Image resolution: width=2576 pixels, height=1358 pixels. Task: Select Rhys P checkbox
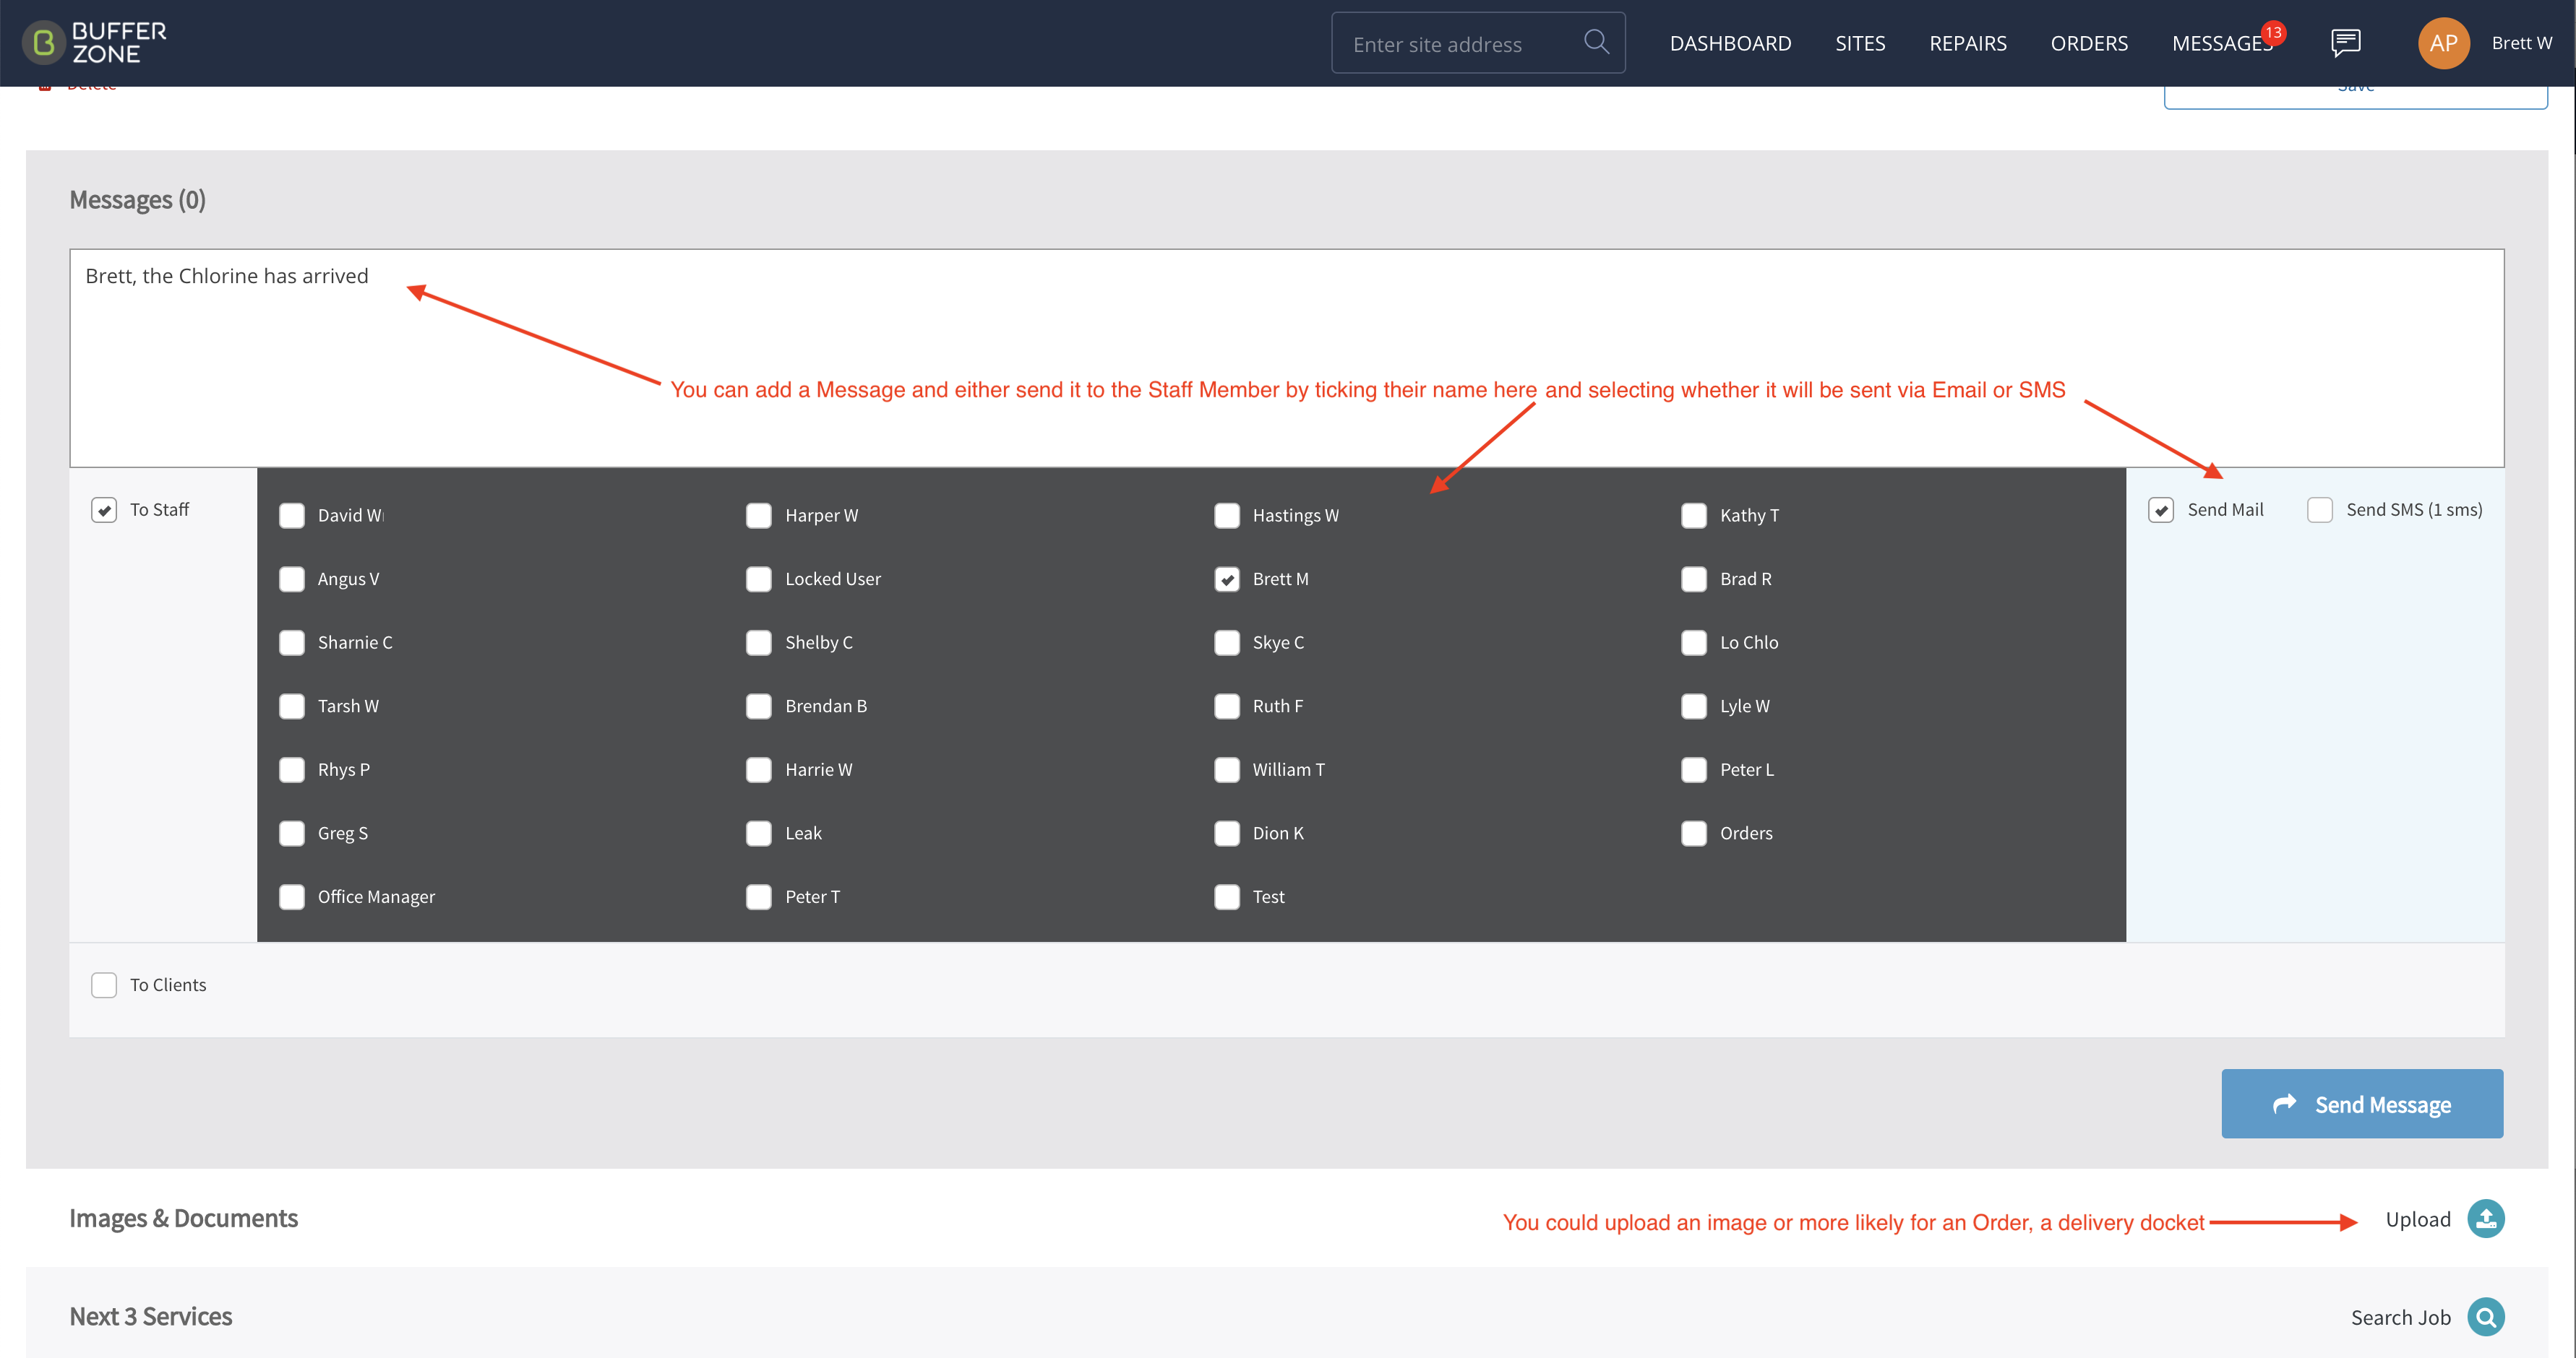[292, 769]
